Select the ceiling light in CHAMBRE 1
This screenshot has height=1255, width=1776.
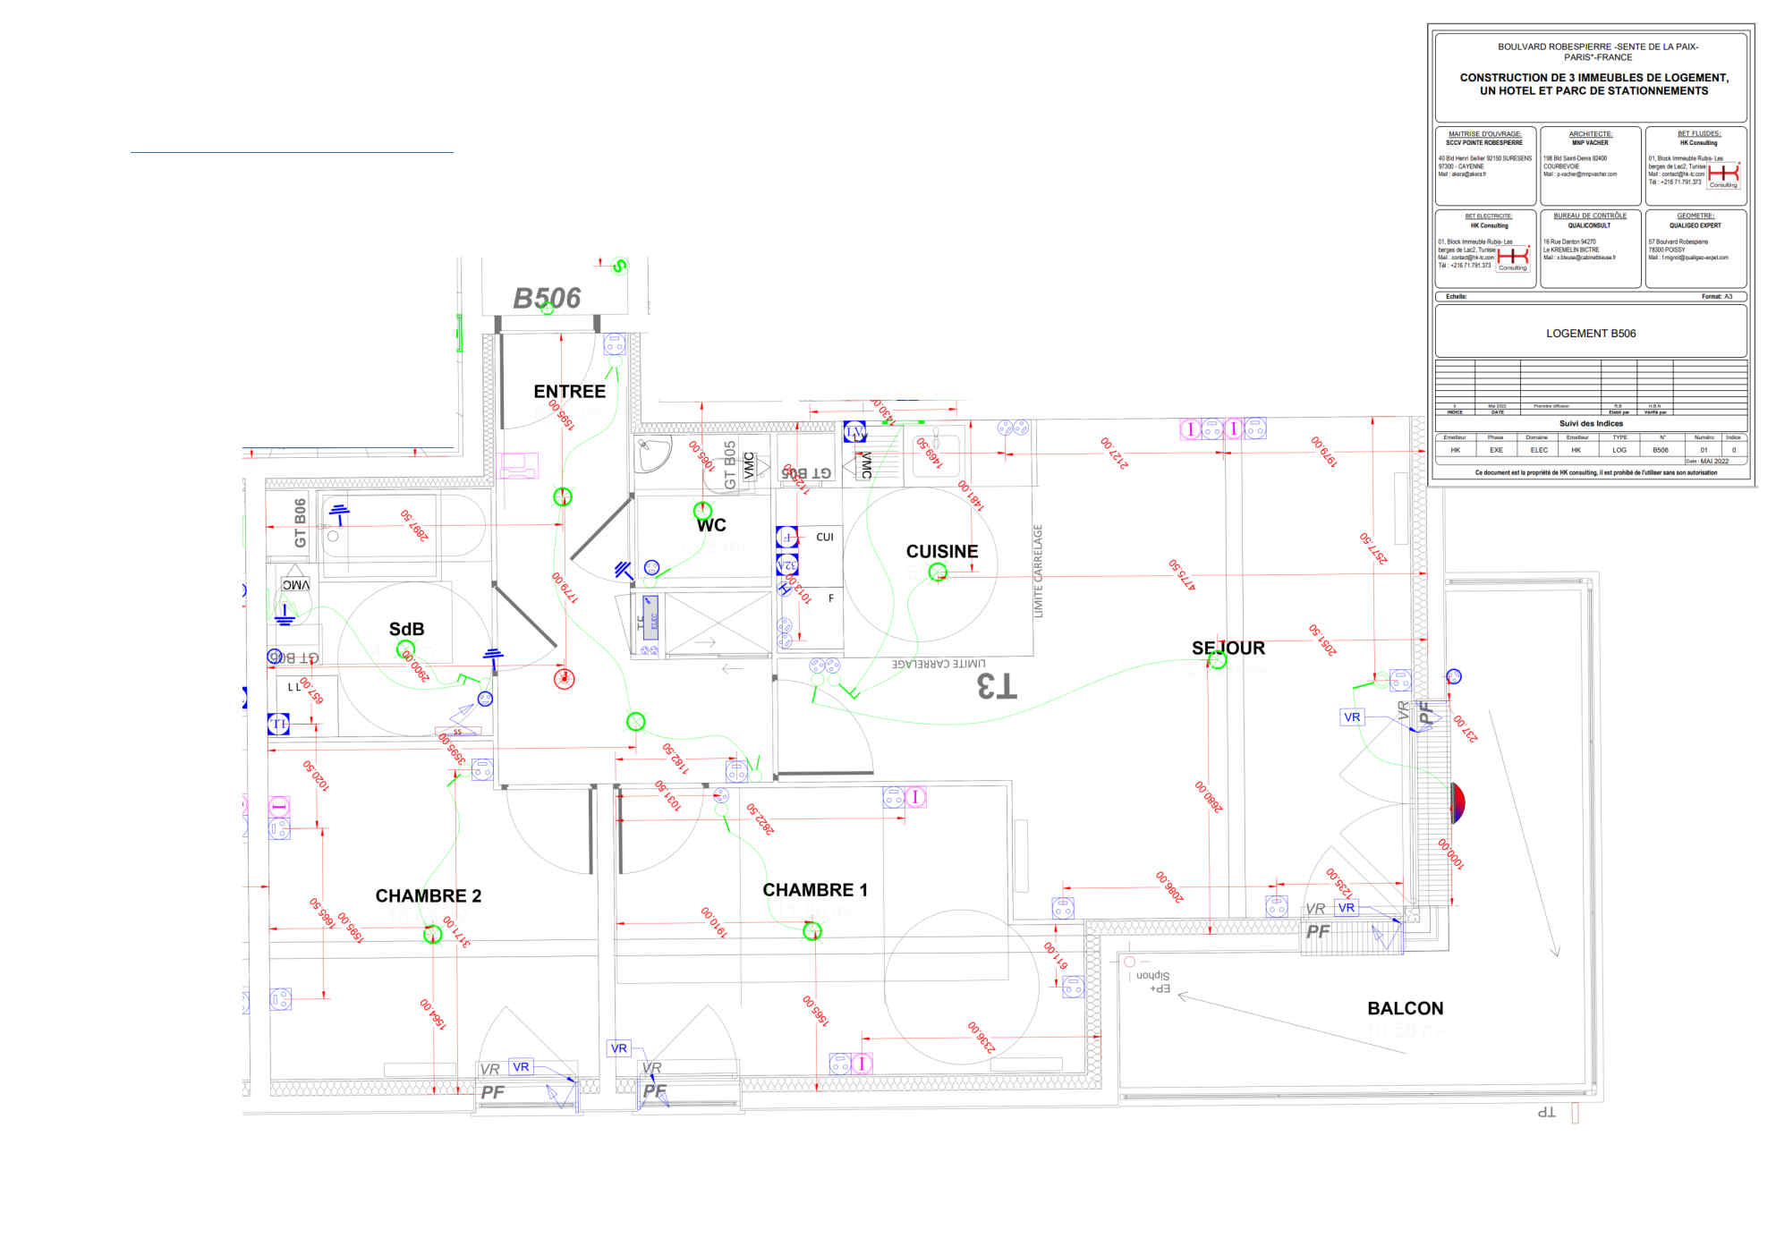click(x=812, y=931)
